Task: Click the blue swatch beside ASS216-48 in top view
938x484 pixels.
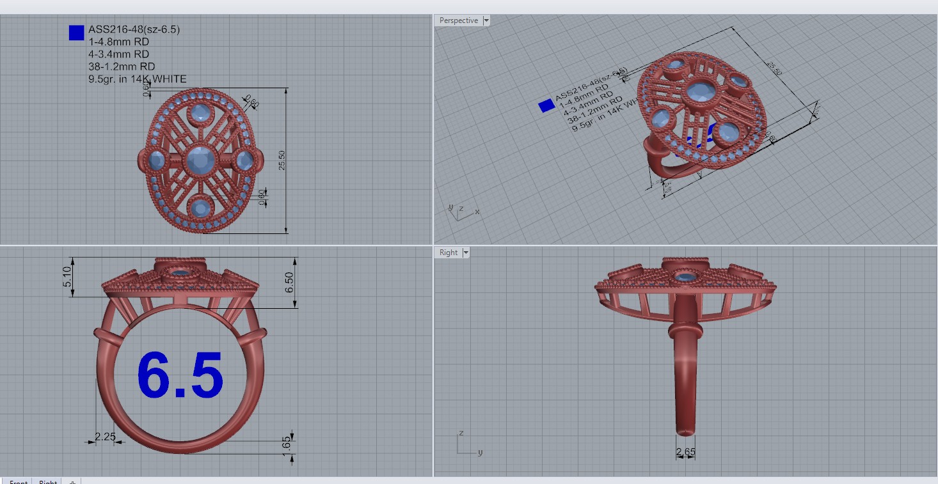Action: click(x=76, y=33)
